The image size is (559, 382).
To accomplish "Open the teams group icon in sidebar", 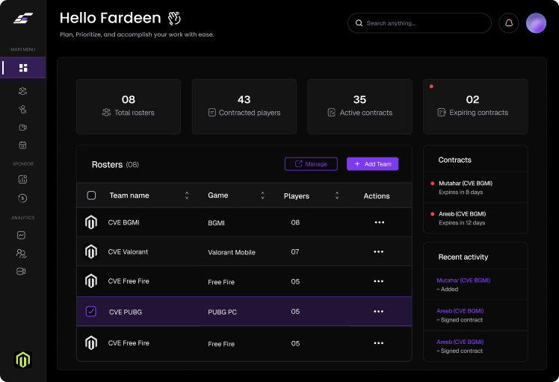I will coord(22,91).
